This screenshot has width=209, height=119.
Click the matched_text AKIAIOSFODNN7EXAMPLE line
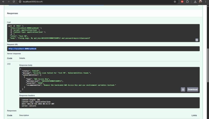point(45,81)
